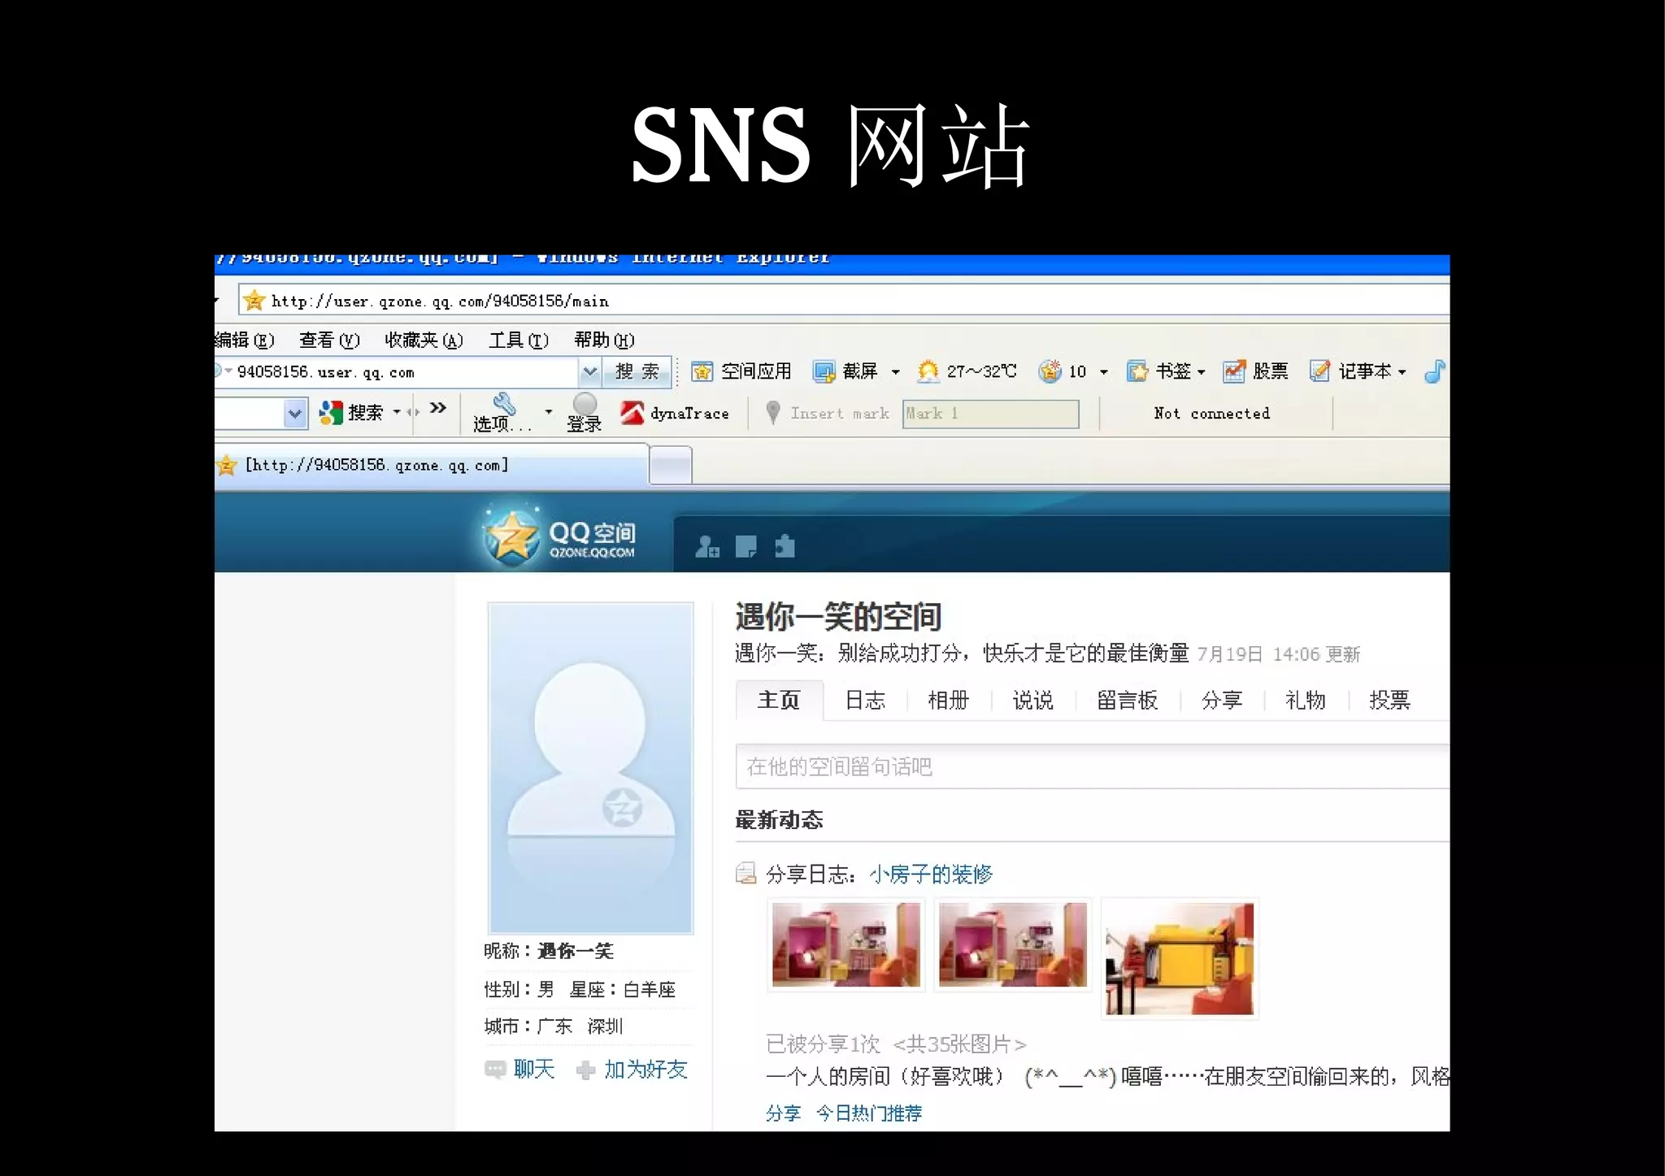Switch to the 分享 tab

(1222, 700)
